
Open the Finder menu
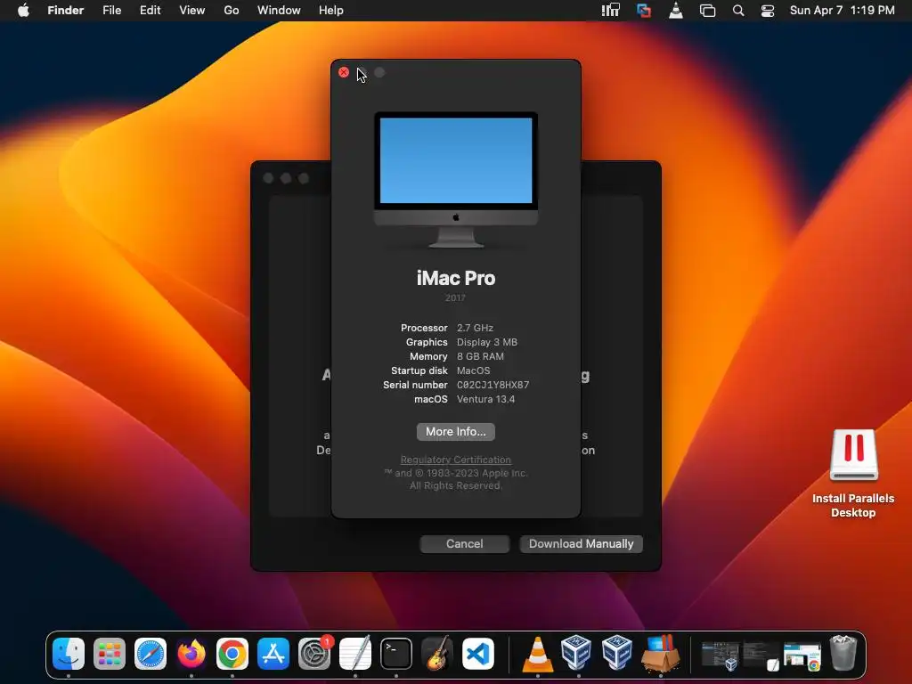click(66, 11)
